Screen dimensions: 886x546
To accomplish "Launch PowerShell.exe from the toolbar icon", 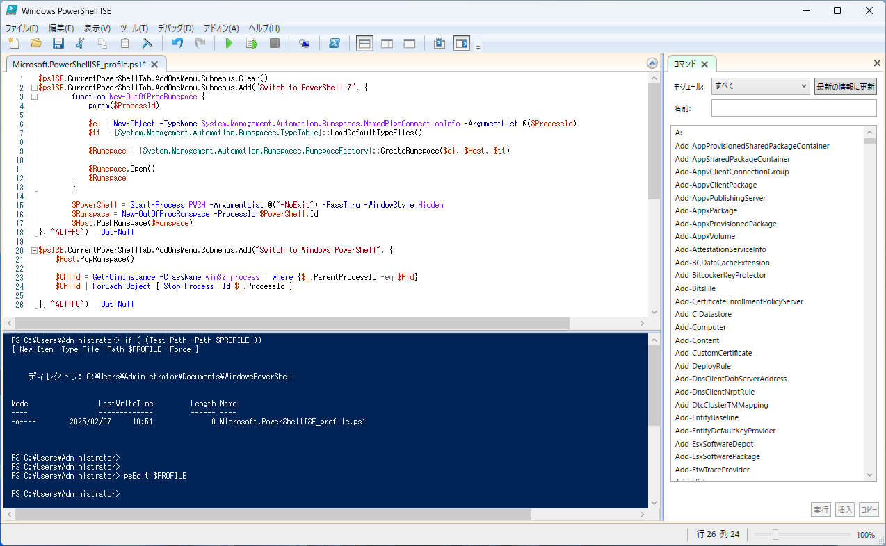I will click(x=335, y=44).
